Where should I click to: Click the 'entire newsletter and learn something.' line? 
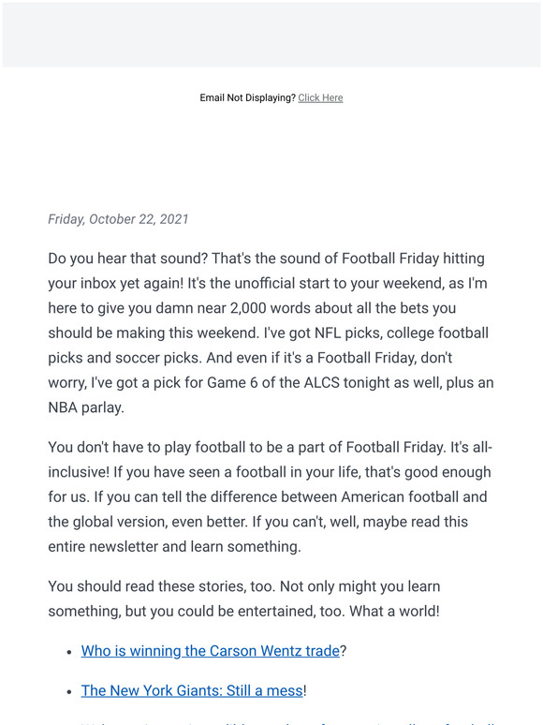174,546
